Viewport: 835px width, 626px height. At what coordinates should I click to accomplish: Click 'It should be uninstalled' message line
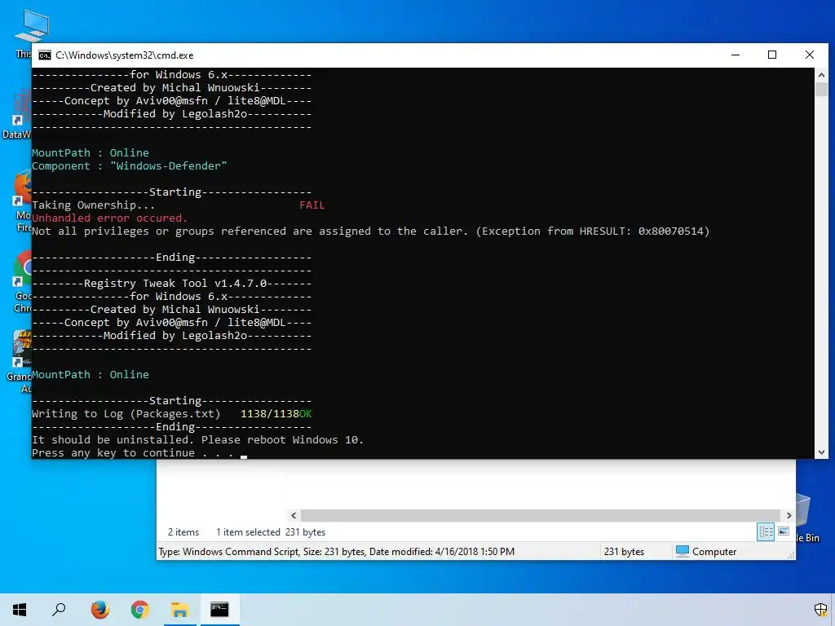coord(197,439)
